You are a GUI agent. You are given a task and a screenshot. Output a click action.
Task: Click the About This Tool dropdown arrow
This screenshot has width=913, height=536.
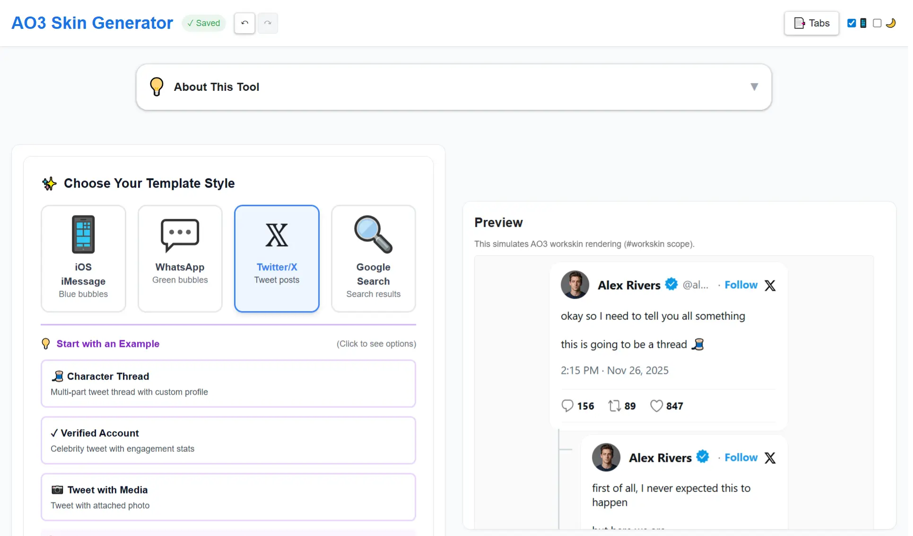point(754,87)
